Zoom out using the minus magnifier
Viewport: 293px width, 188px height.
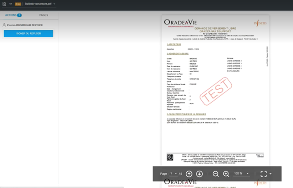pyautogui.click(x=216, y=174)
